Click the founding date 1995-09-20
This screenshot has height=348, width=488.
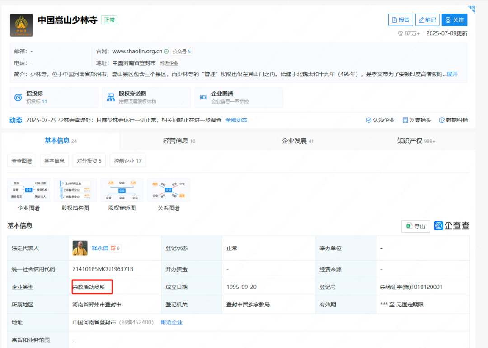(241, 287)
